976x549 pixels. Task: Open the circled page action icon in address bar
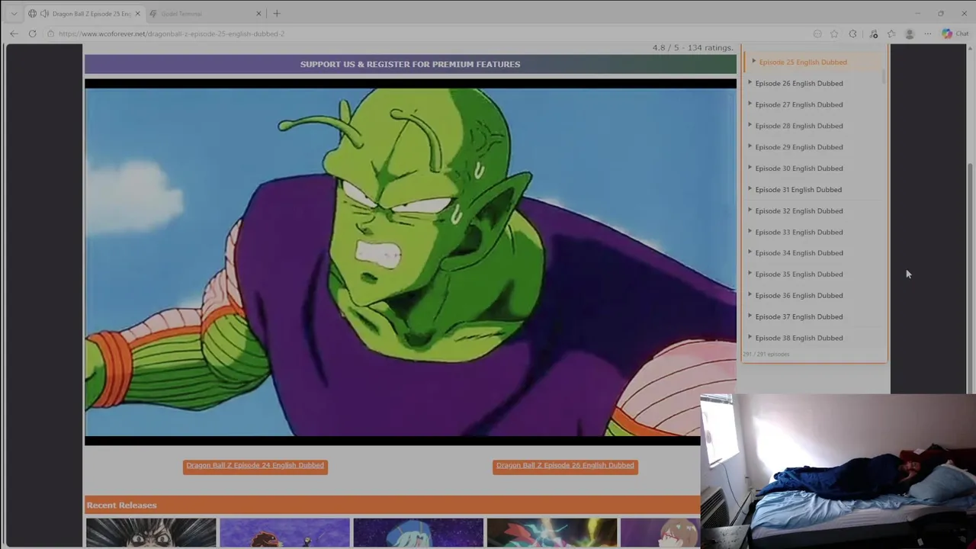click(x=817, y=34)
